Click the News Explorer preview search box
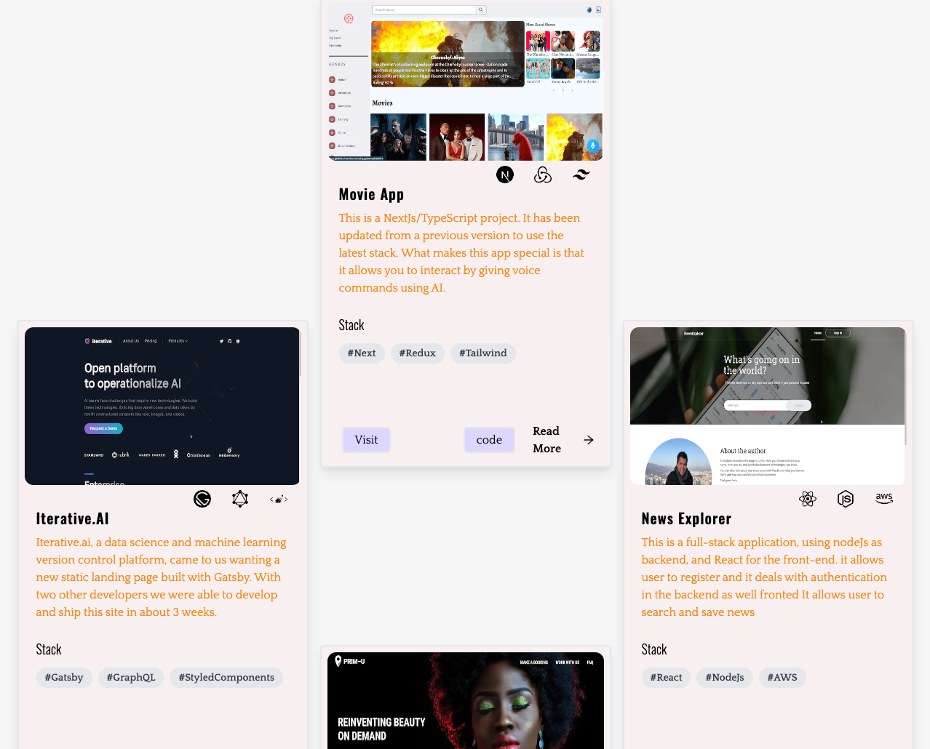This screenshot has height=749, width=930. [x=768, y=405]
